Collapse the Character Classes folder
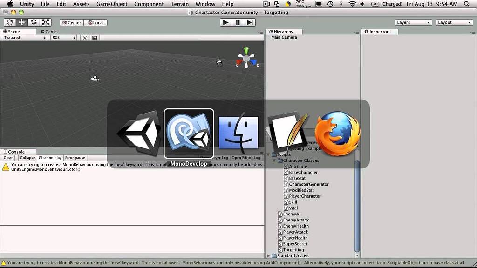The height and width of the screenshot is (268, 477). click(x=274, y=160)
